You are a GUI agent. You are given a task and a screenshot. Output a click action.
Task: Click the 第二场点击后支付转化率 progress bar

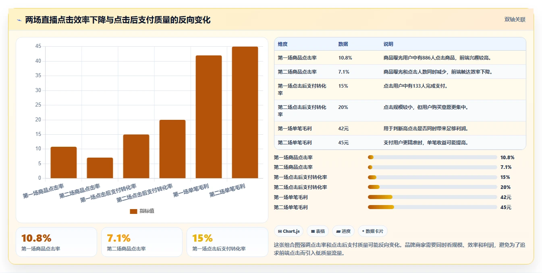tap(432, 187)
